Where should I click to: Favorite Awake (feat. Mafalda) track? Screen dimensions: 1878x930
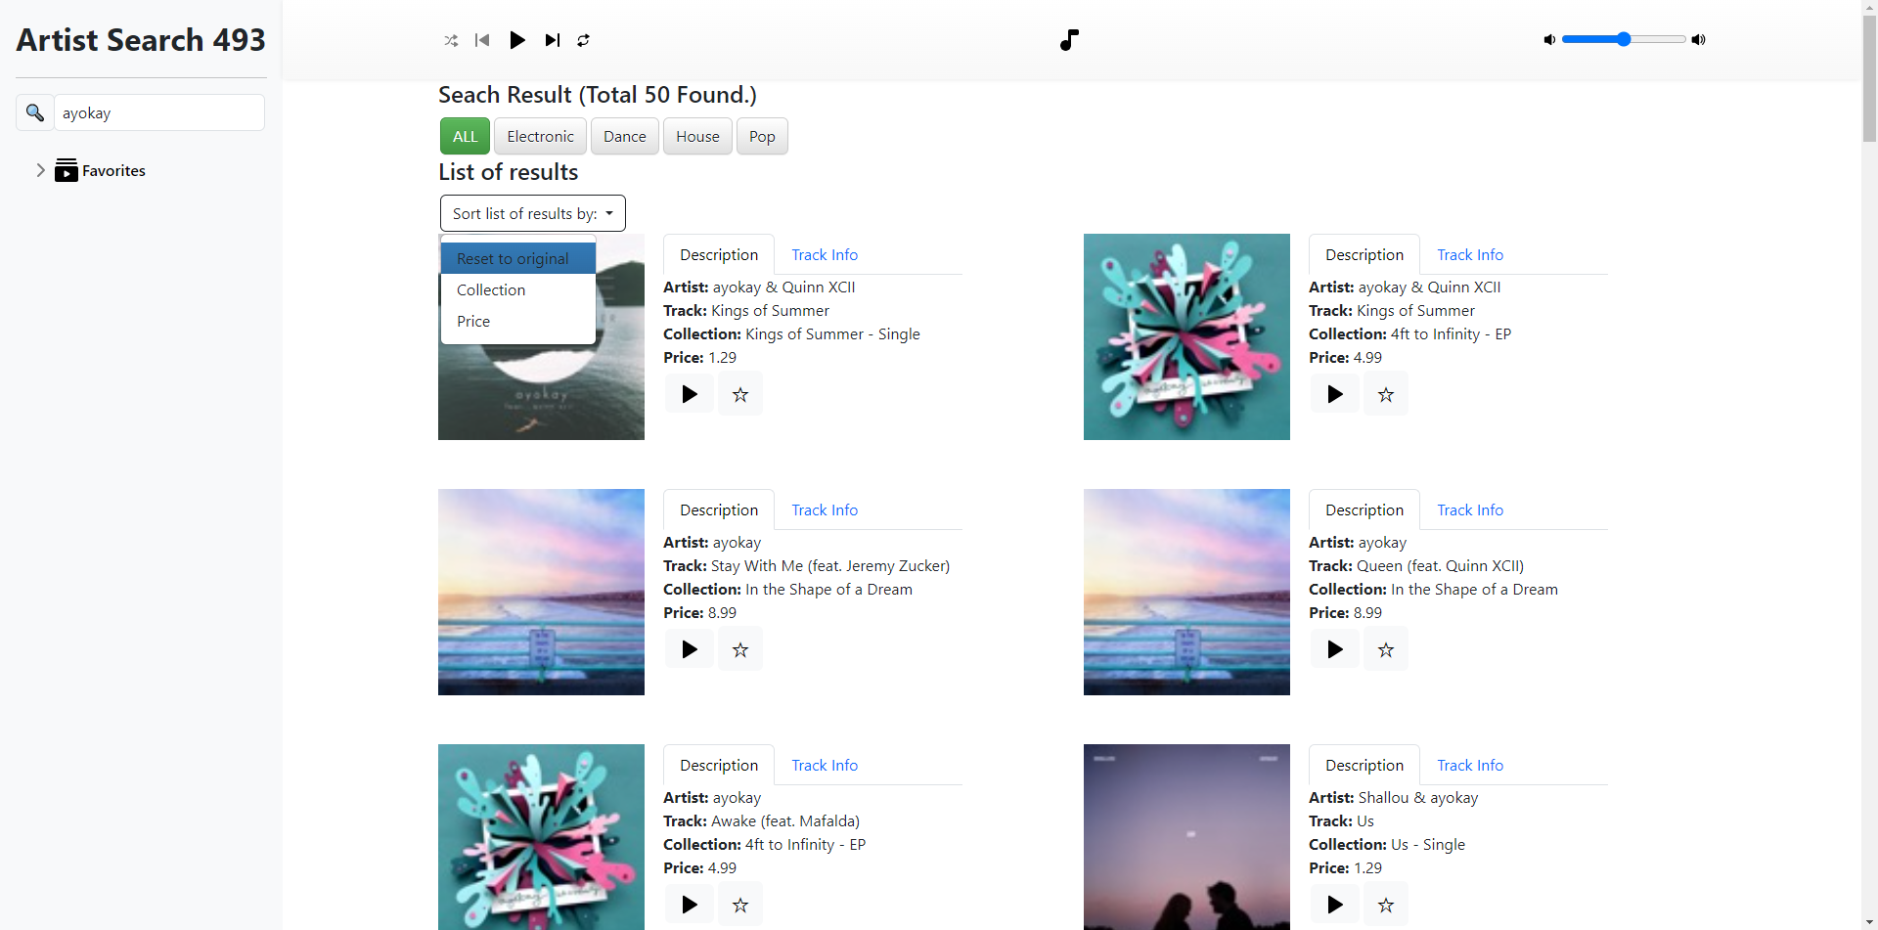(x=740, y=905)
